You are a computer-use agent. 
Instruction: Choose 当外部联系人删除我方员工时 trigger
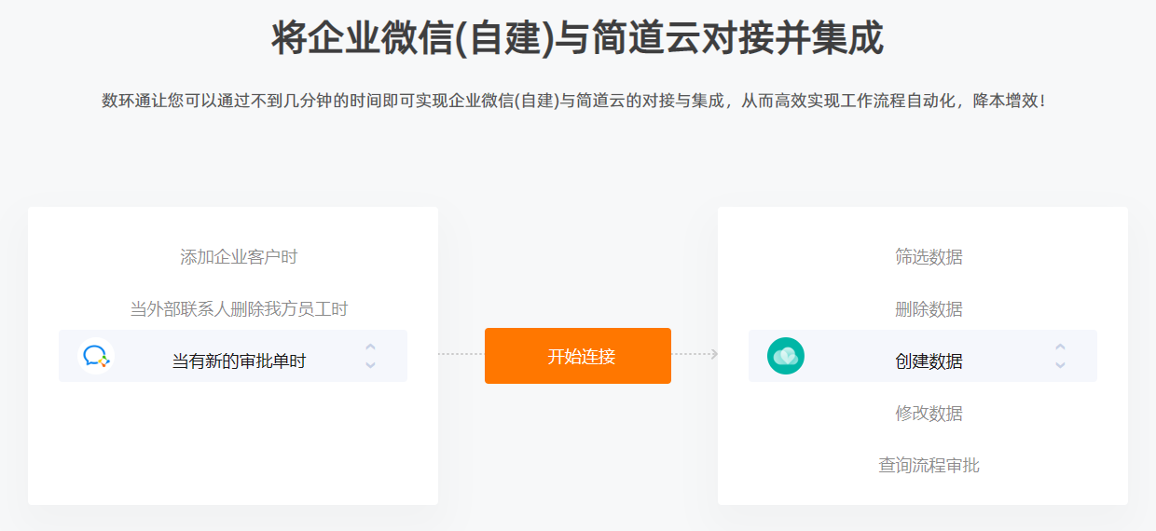click(x=239, y=309)
